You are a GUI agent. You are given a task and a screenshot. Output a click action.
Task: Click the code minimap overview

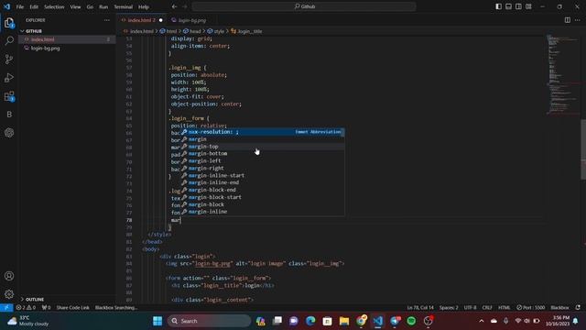[563, 75]
